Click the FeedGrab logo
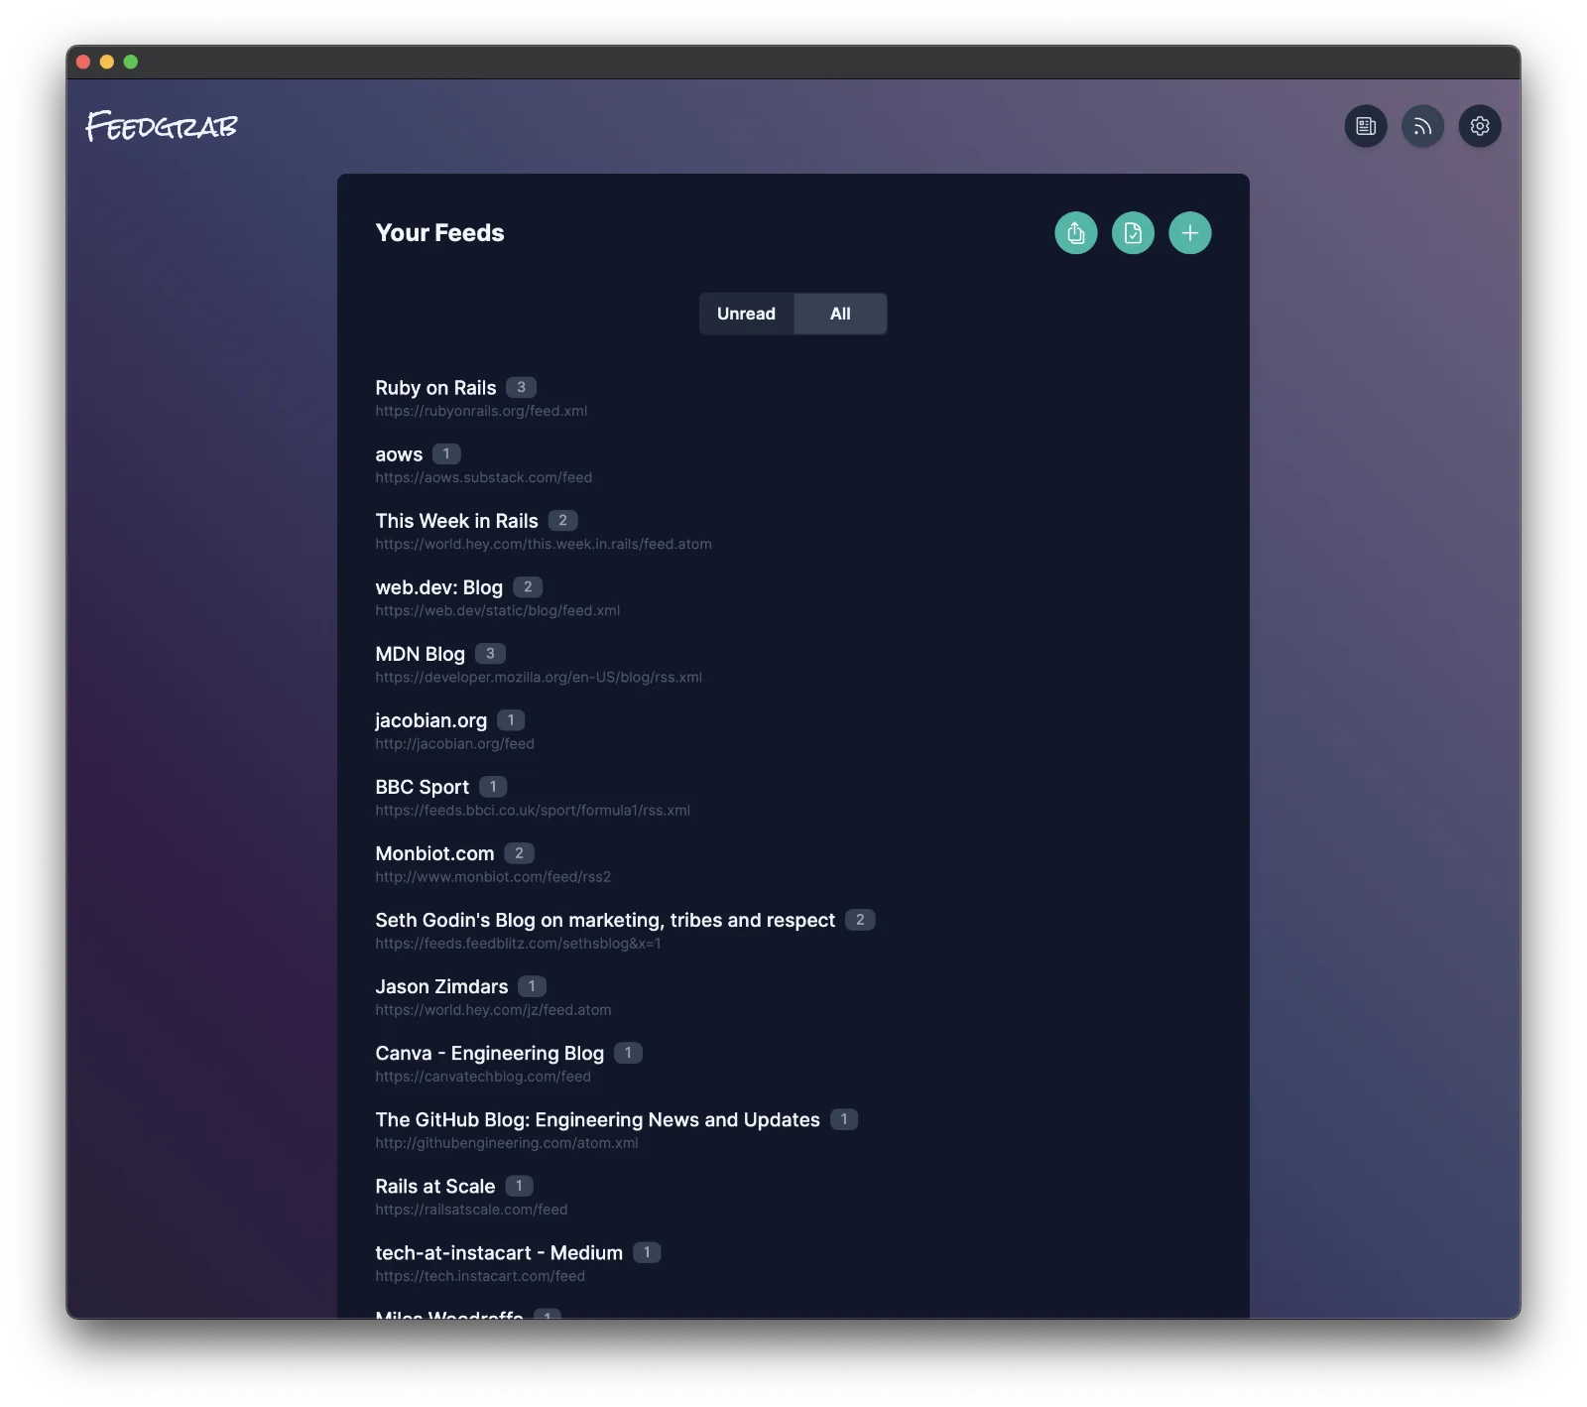 click(162, 126)
